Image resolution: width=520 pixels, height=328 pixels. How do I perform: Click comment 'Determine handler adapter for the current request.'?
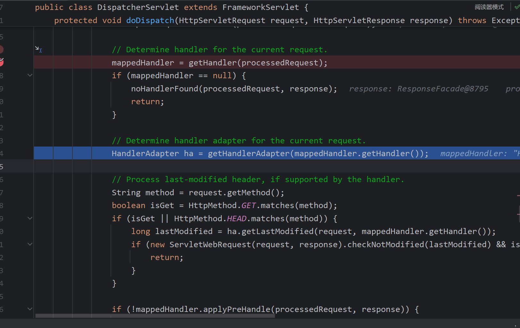[239, 141]
